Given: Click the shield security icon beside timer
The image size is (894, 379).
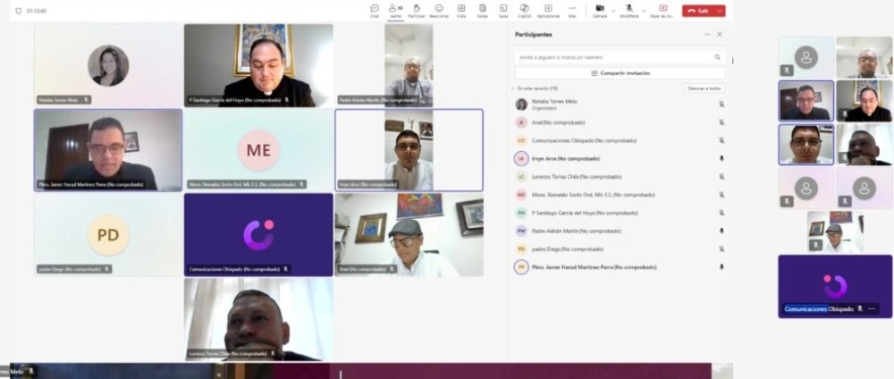Looking at the screenshot, I should pos(18,11).
